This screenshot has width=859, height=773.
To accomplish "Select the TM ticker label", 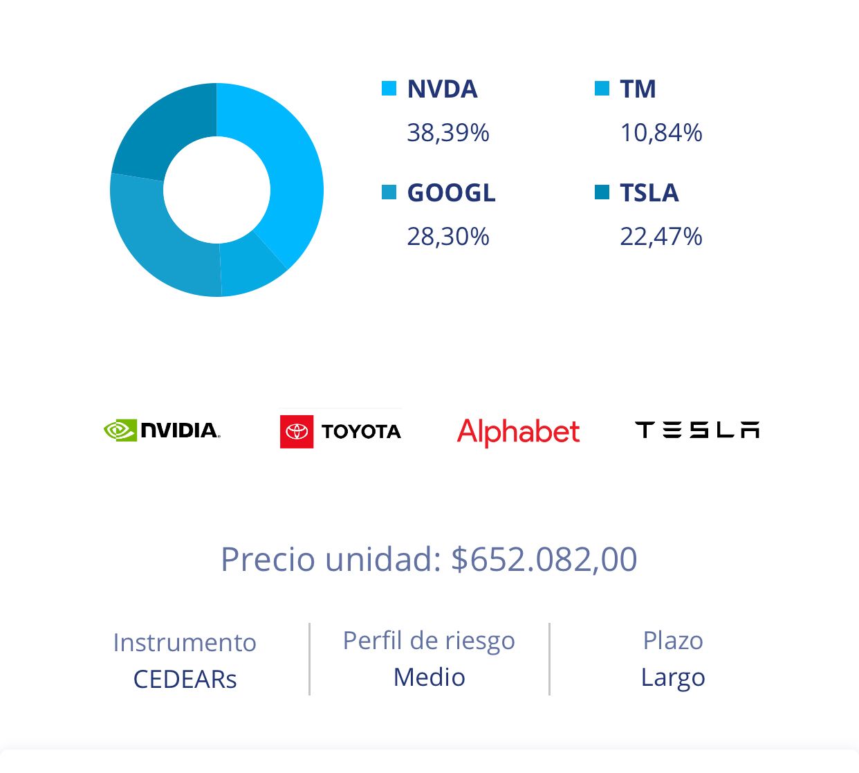I will (x=638, y=89).
